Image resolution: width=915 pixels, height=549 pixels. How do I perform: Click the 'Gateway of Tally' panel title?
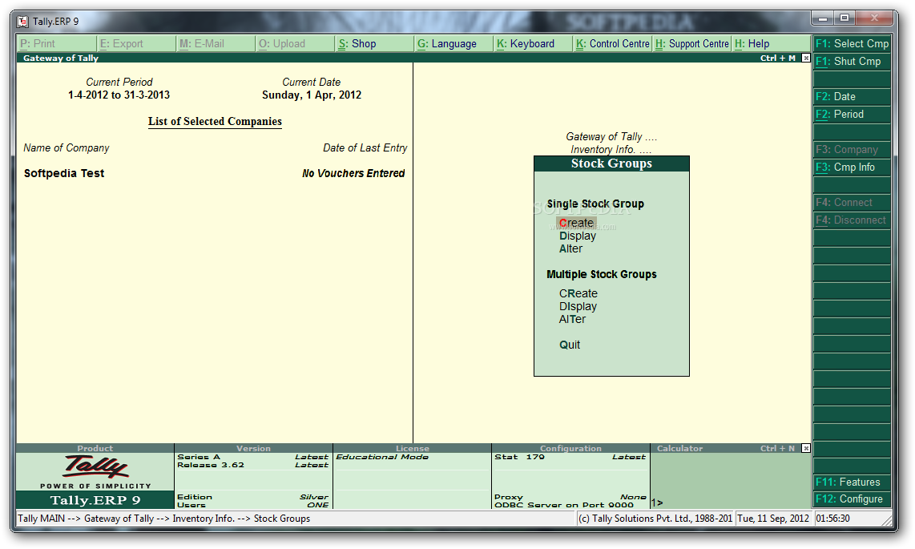[61, 58]
